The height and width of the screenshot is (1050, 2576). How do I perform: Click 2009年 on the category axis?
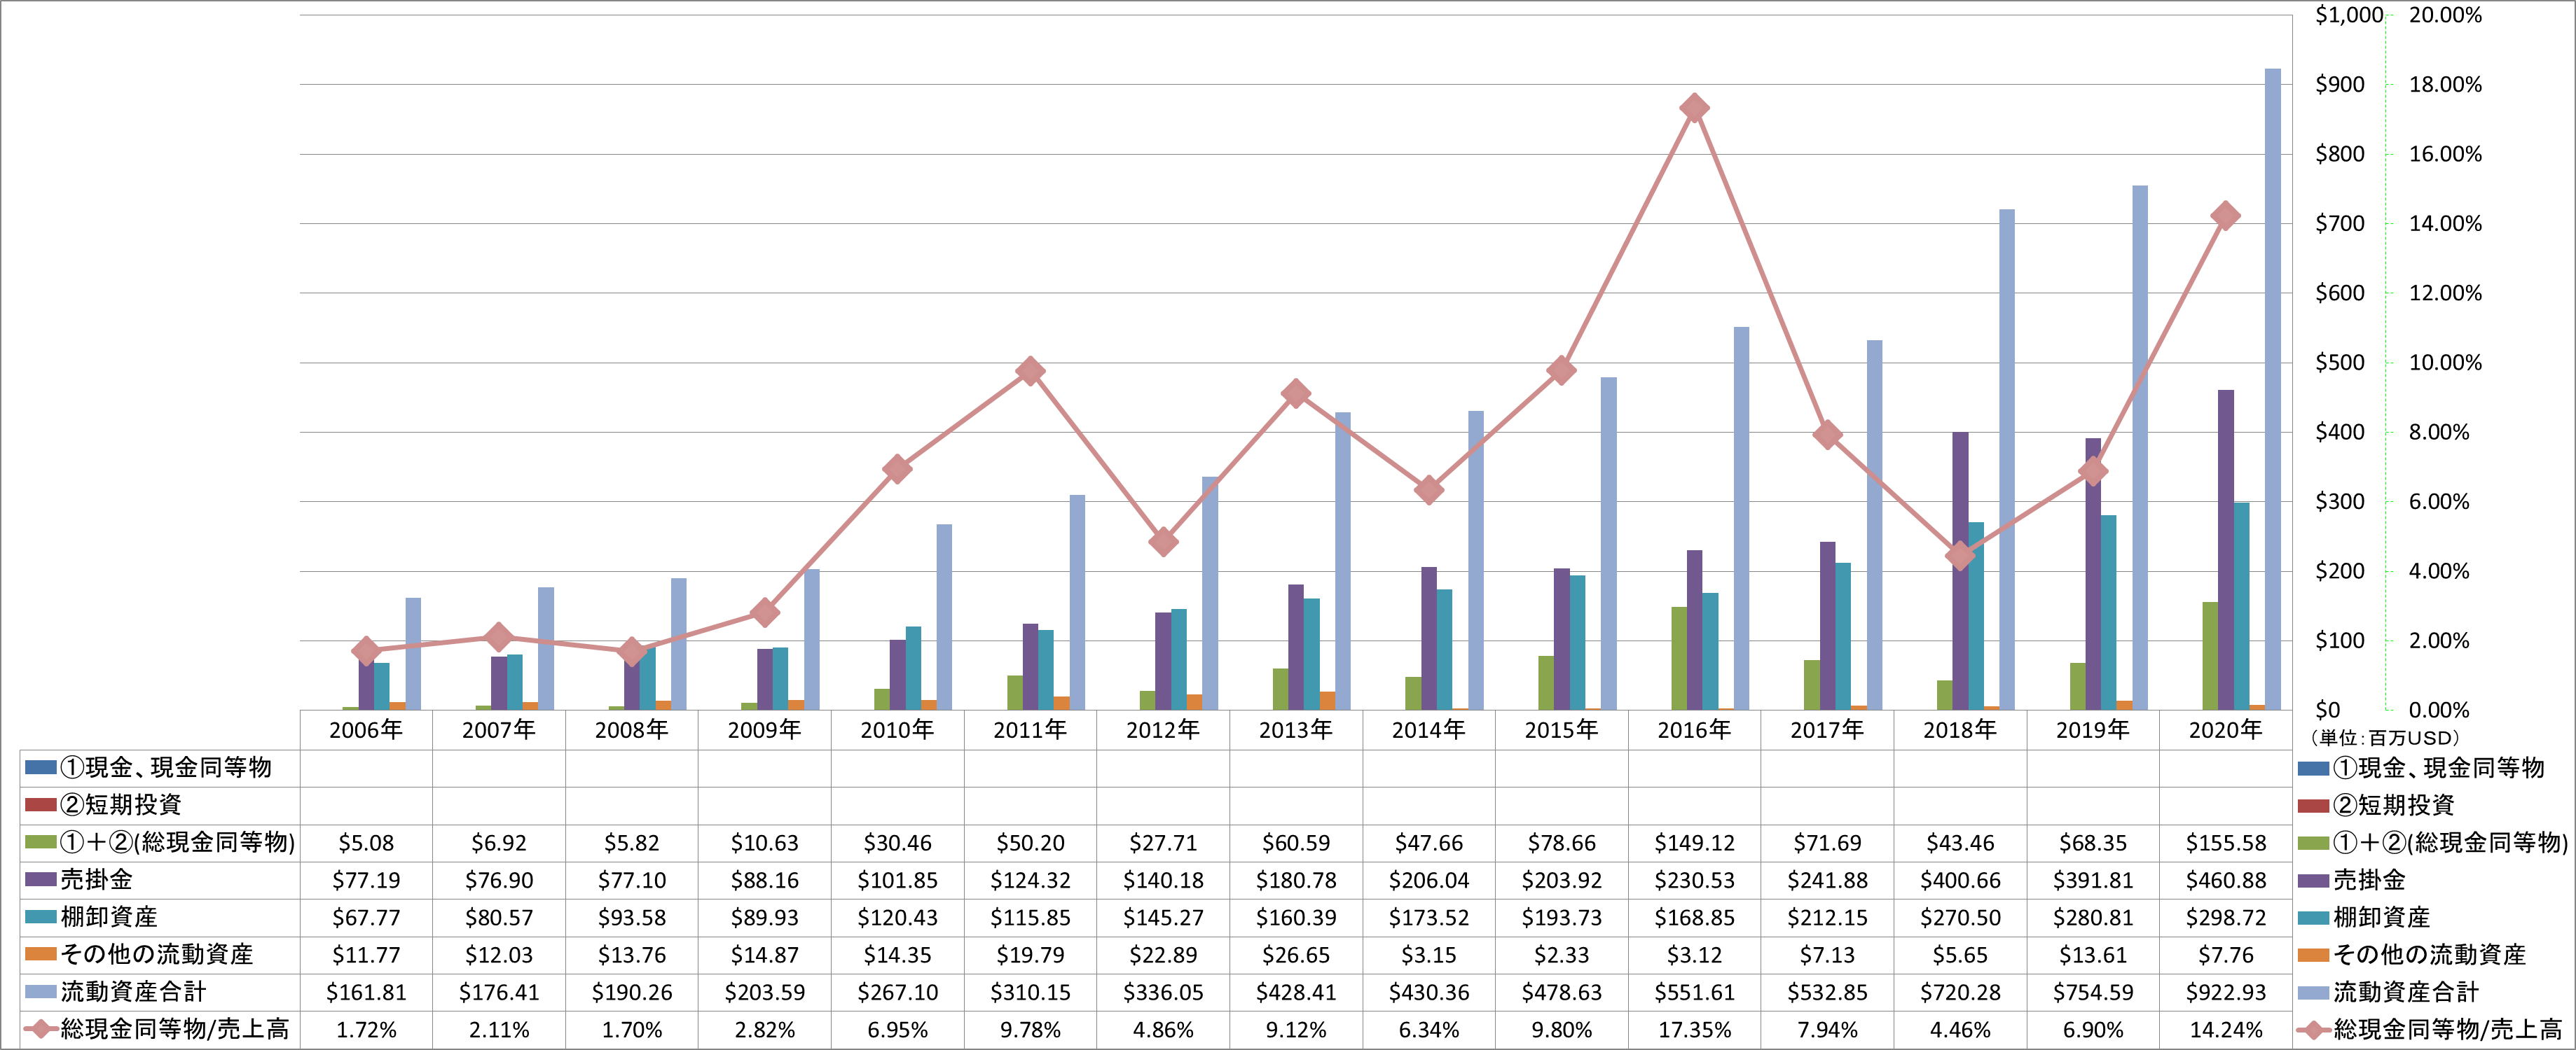(764, 730)
